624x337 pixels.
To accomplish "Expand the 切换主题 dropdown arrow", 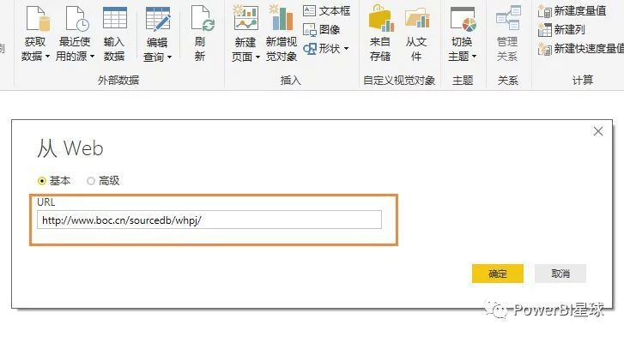I will click(x=474, y=57).
